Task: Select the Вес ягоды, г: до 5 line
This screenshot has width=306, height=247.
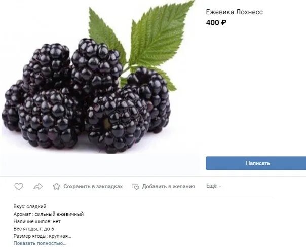Action: coord(34,229)
